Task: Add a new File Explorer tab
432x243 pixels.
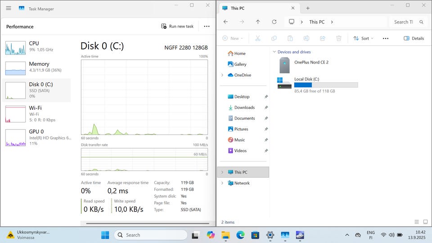Action: tap(308, 8)
